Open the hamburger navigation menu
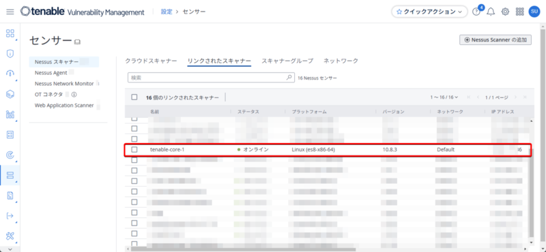546x252 pixels. click(10, 12)
